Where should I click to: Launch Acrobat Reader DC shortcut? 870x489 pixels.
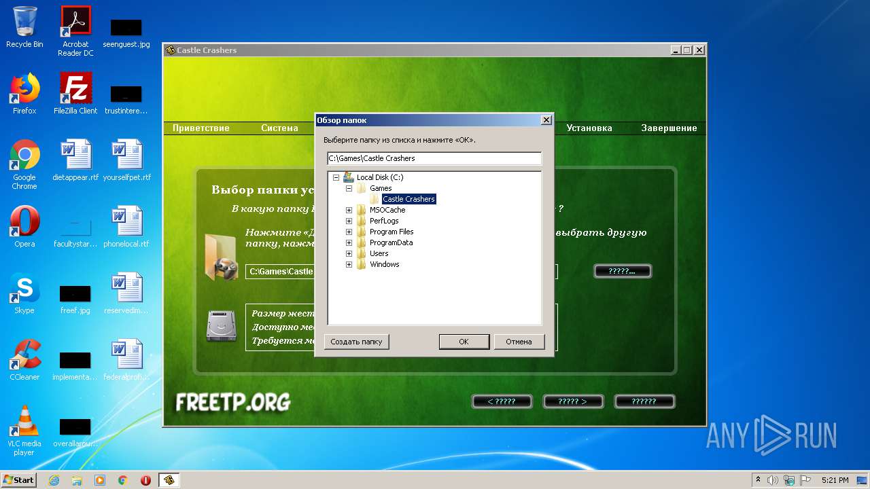[75, 31]
